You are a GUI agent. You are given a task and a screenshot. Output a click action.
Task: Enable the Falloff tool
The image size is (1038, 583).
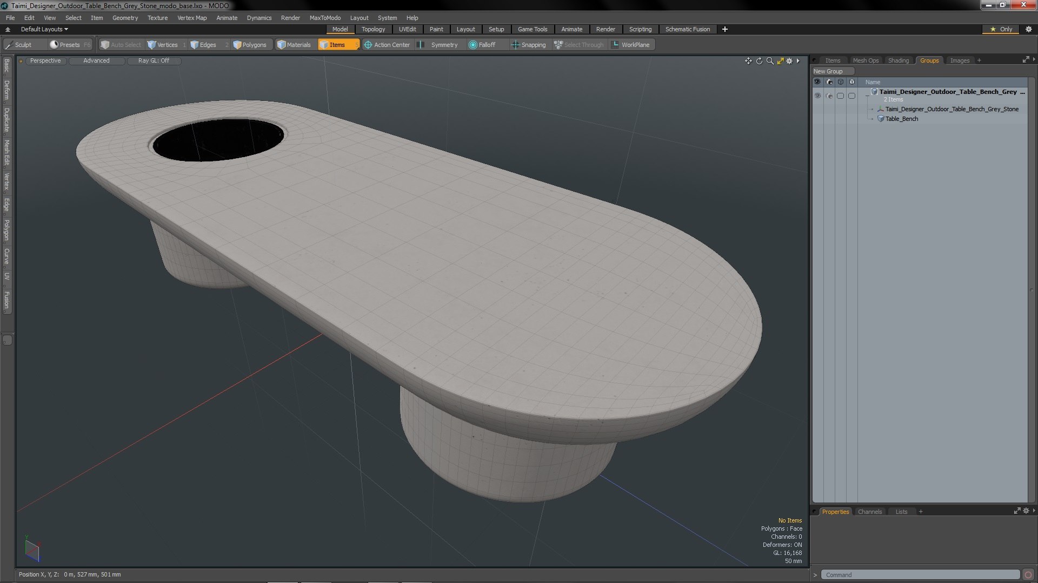482,45
